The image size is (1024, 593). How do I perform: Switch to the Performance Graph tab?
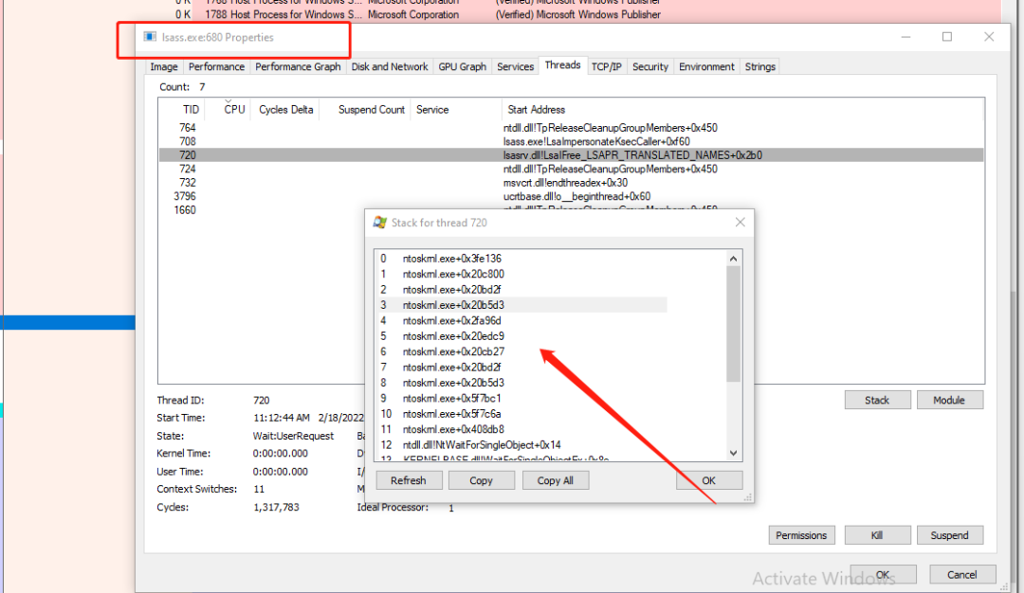pos(298,66)
